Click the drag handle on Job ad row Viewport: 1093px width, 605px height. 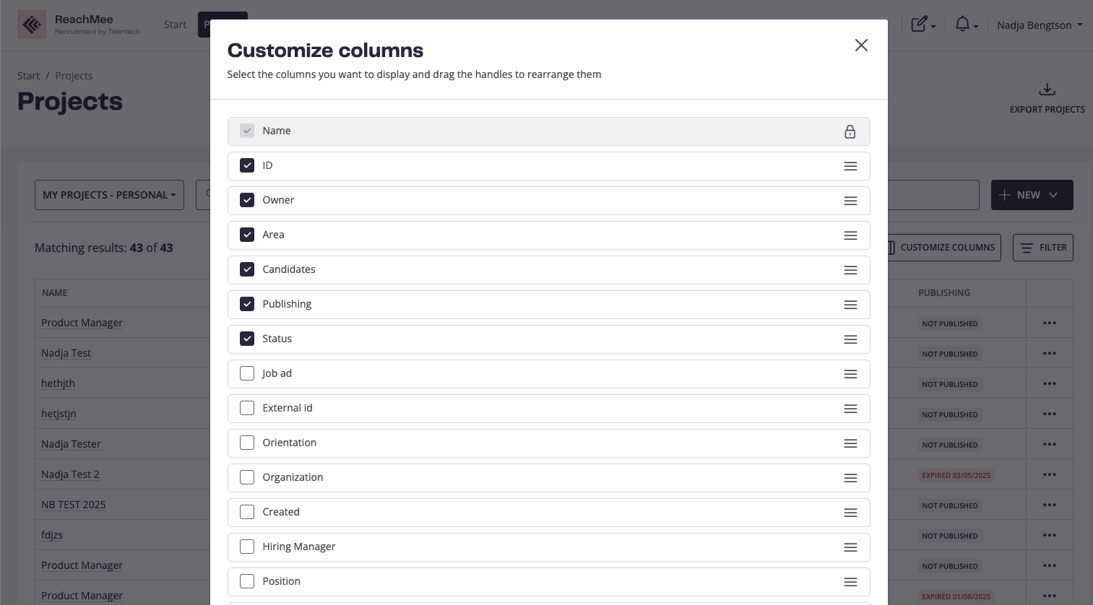pos(850,374)
